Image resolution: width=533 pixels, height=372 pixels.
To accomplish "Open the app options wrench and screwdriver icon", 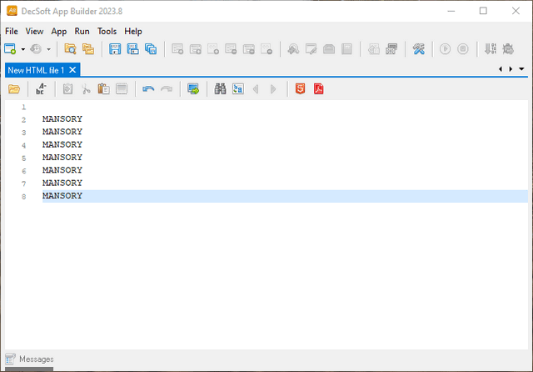I will tap(420, 49).
